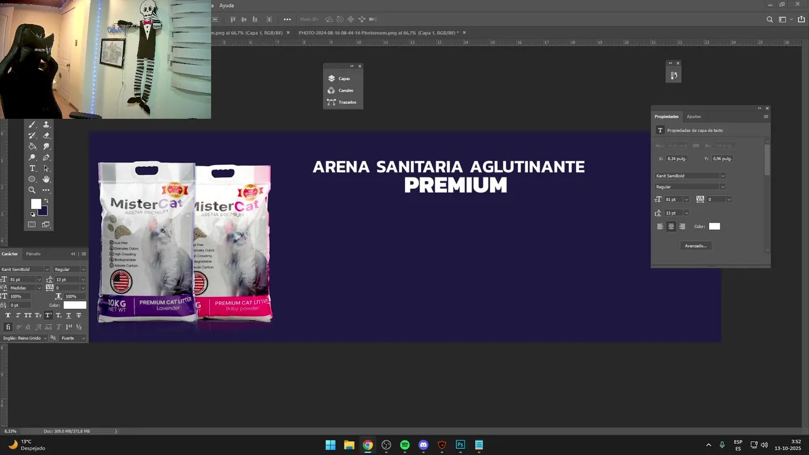Image resolution: width=809 pixels, height=455 pixels.
Task: Select the Pen tool
Action: pyautogui.click(x=47, y=157)
